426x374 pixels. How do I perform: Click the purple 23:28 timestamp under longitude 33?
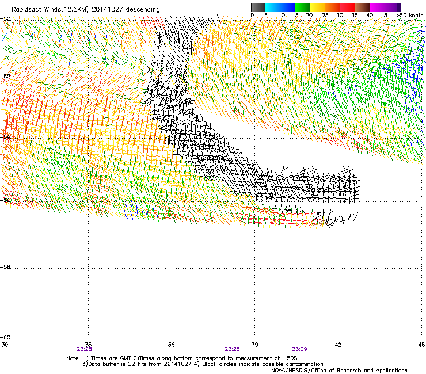click(84, 349)
